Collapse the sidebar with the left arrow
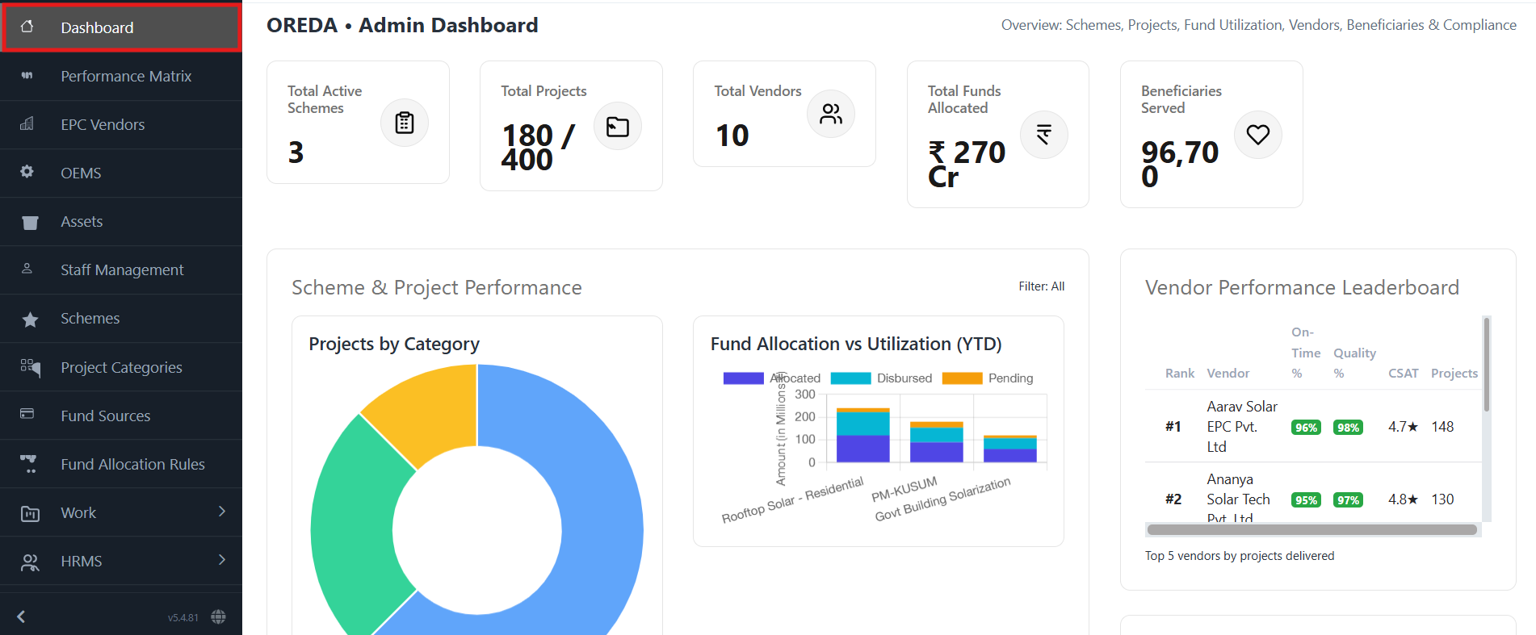 pos(21,617)
